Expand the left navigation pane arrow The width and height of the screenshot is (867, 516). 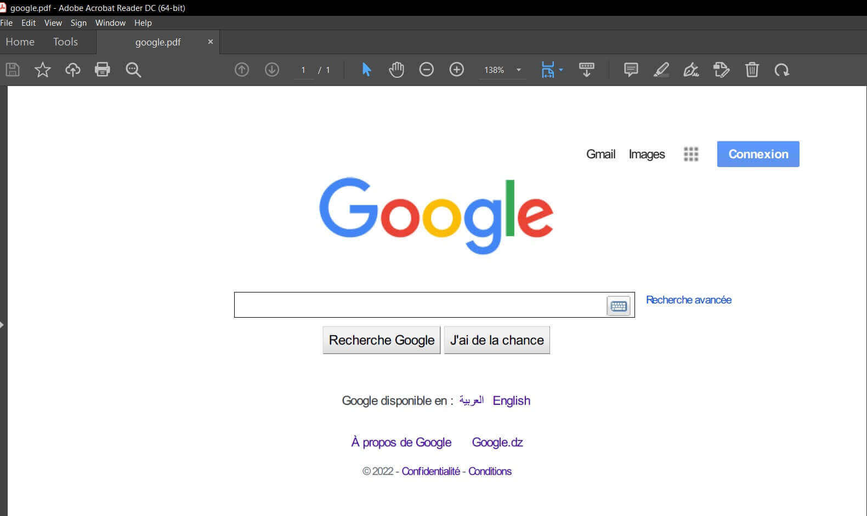point(2,325)
